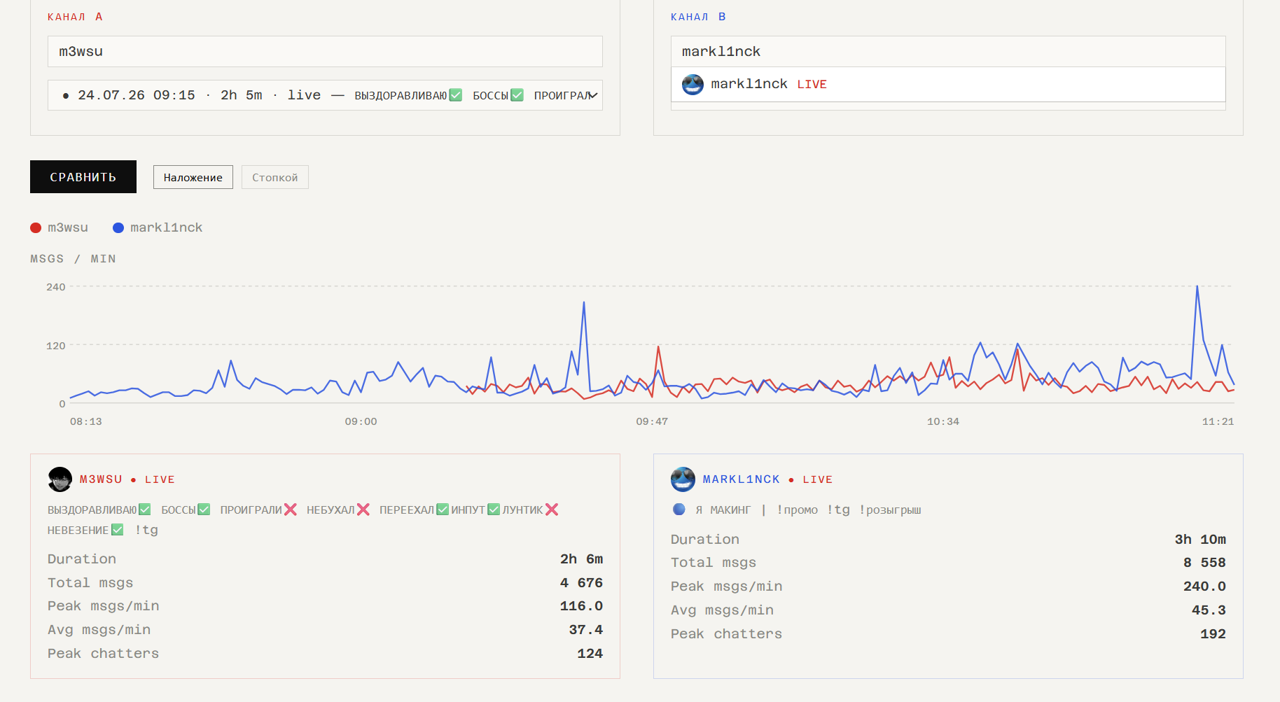Switch to Наложение view mode
This screenshot has height=702, width=1280.
(193, 177)
